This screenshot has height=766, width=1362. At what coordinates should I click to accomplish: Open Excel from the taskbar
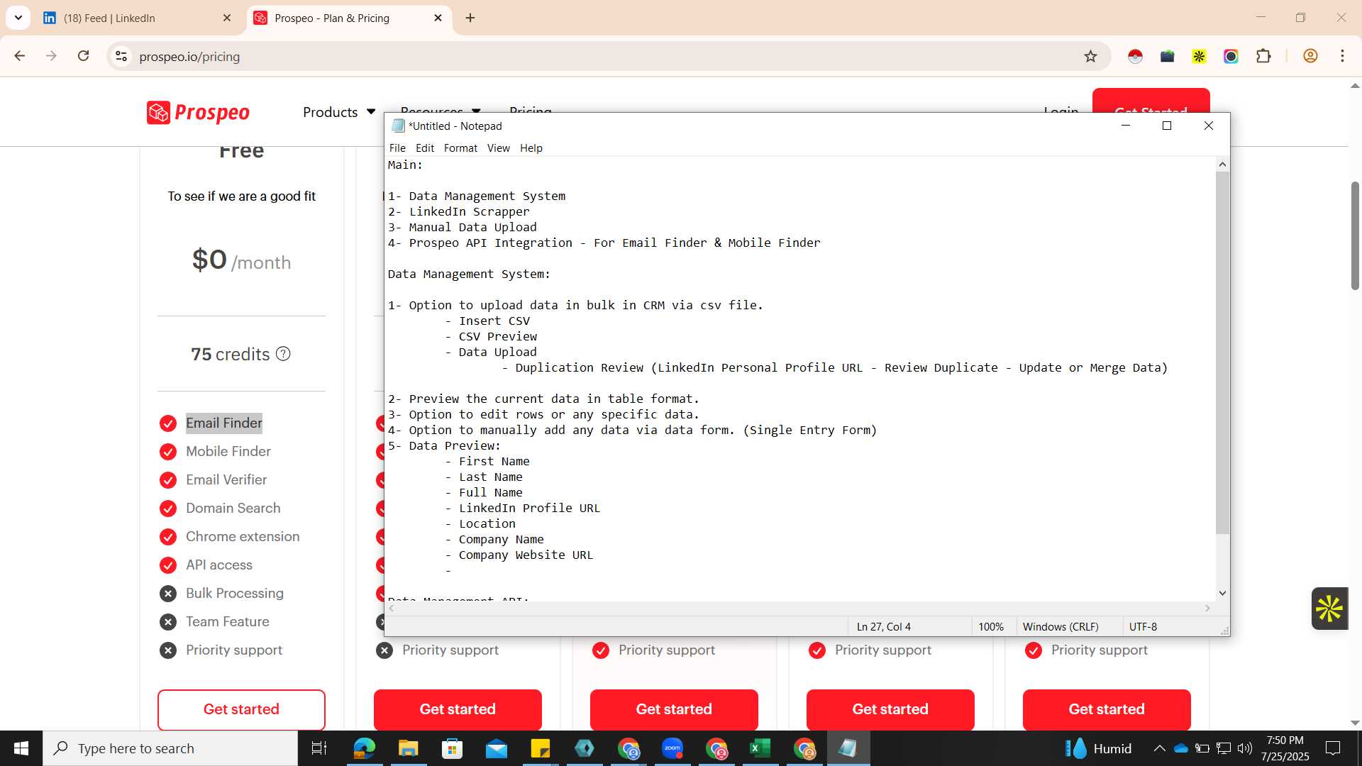[x=760, y=748]
